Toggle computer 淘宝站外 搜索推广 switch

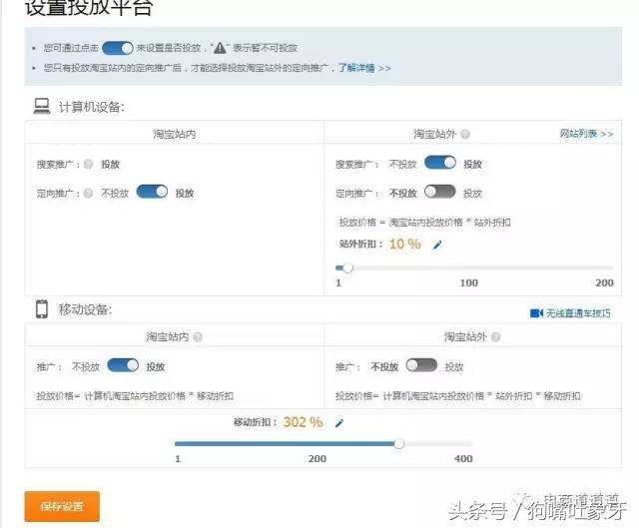[440, 163]
